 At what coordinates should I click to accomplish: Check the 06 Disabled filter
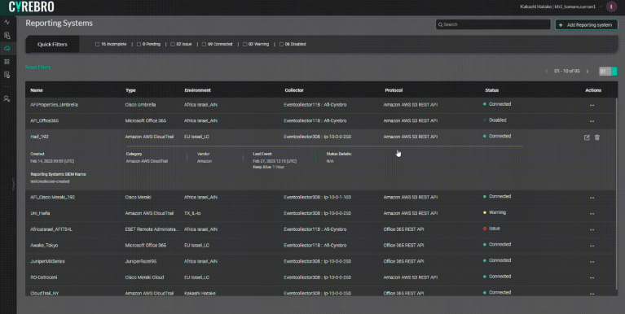pos(281,44)
